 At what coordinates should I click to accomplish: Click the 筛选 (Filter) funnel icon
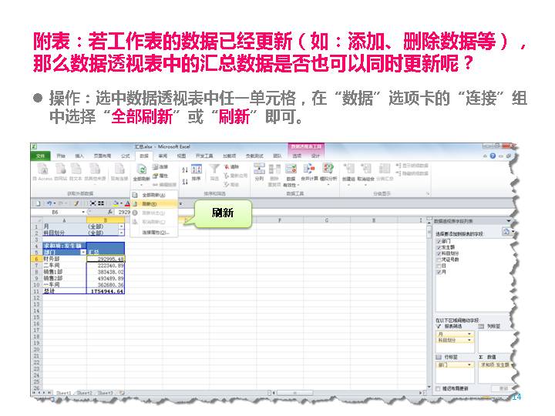[214, 170]
